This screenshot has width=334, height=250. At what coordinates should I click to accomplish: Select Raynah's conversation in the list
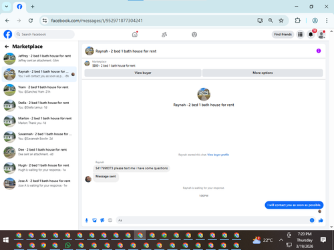(39, 74)
